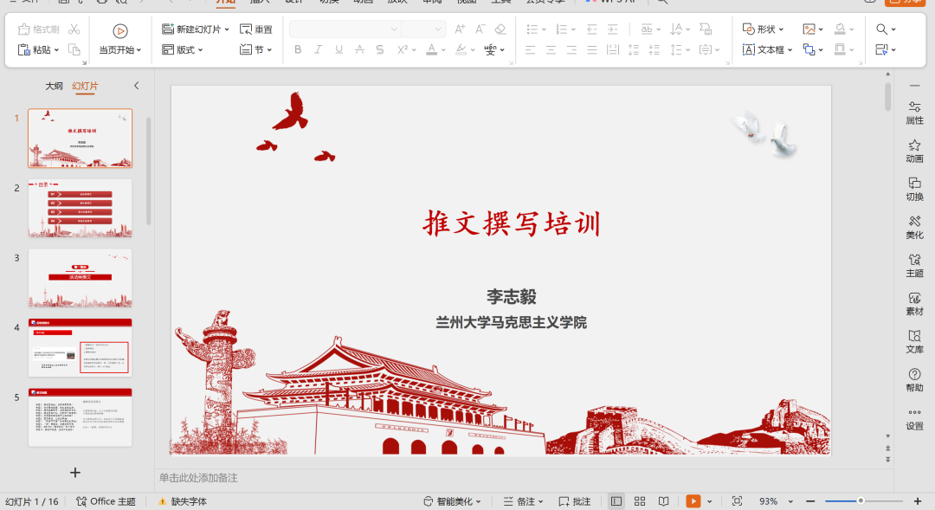Open the Paste (粘贴) dropdown arrow
Viewport: 935px width, 510px height.
pyautogui.click(x=56, y=50)
